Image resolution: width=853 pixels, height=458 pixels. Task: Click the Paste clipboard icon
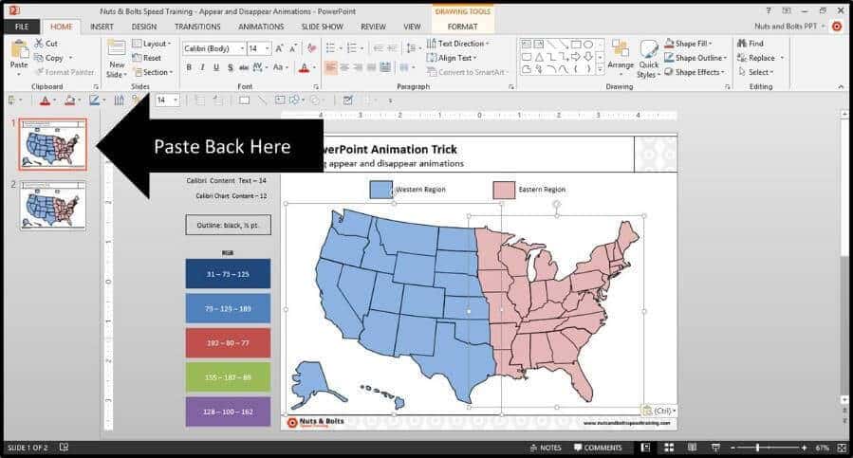[19, 49]
